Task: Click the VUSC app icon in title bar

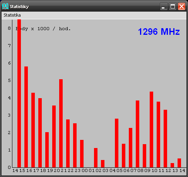Action: [5, 6]
